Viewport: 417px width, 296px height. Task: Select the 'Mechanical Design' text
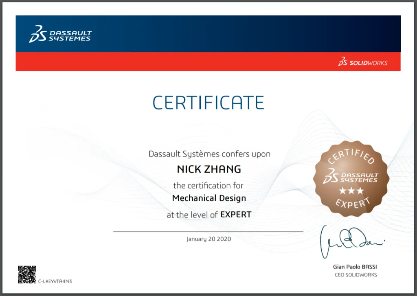(209, 198)
